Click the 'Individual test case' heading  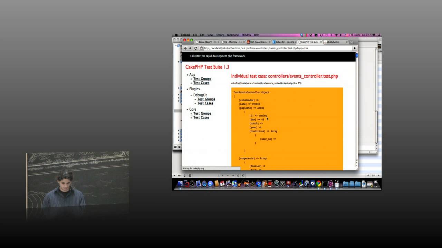click(x=285, y=76)
